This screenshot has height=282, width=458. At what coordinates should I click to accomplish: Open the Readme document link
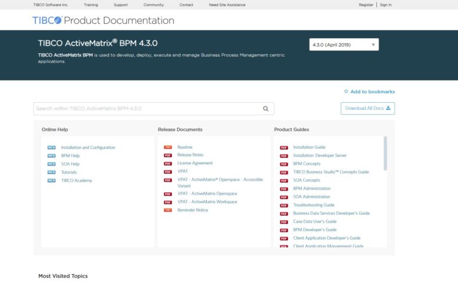[185, 147]
